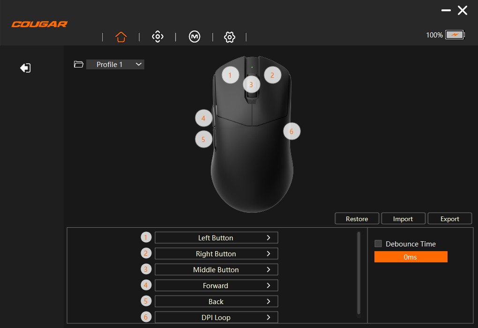Click the battery charge indicator icon
The height and width of the screenshot is (328, 478).
pos(454,35)
